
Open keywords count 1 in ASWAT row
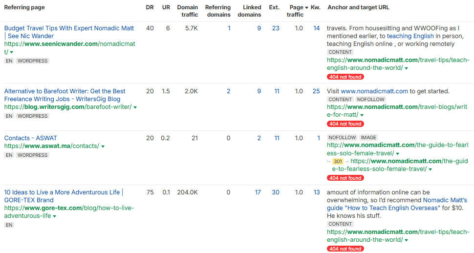pyautogui.click(x=319, y=138)
